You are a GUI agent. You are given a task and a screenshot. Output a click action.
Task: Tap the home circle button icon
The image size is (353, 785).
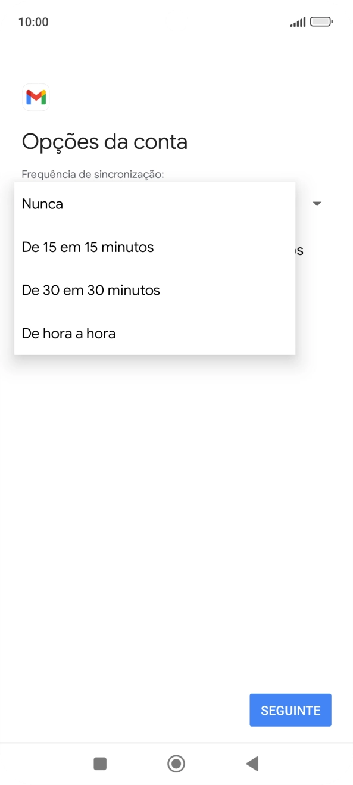176,763
